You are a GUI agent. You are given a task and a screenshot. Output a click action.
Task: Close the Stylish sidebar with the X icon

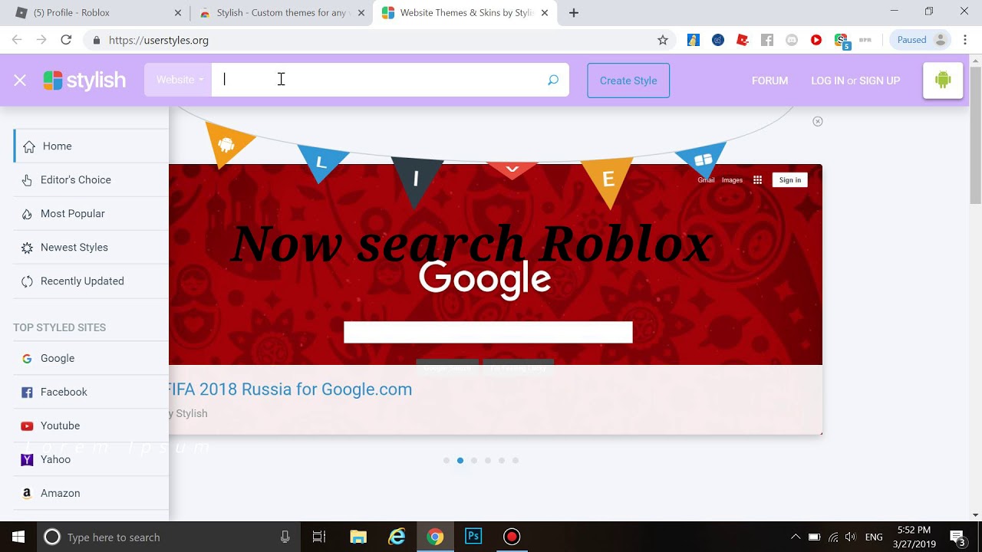(x=20, y=80)
